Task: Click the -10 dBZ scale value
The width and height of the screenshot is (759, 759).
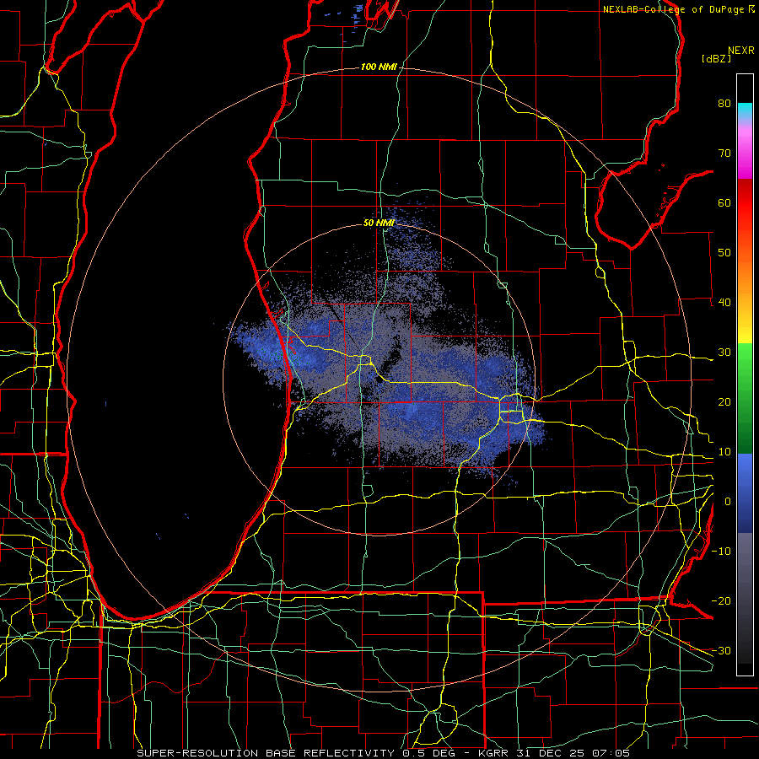Action: (721, 552)
